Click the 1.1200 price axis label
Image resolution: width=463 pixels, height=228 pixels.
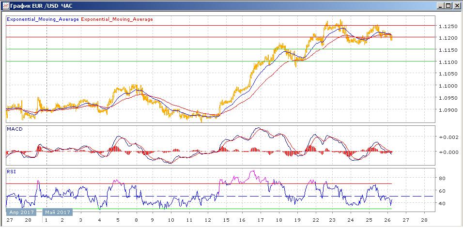click(x=448, y=38)
